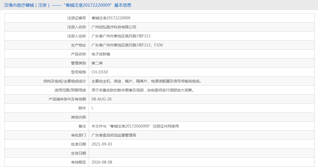Select registration number '粤械注准20172220009' in the table
Screen dimensions: 318x167
pos(111,18)
